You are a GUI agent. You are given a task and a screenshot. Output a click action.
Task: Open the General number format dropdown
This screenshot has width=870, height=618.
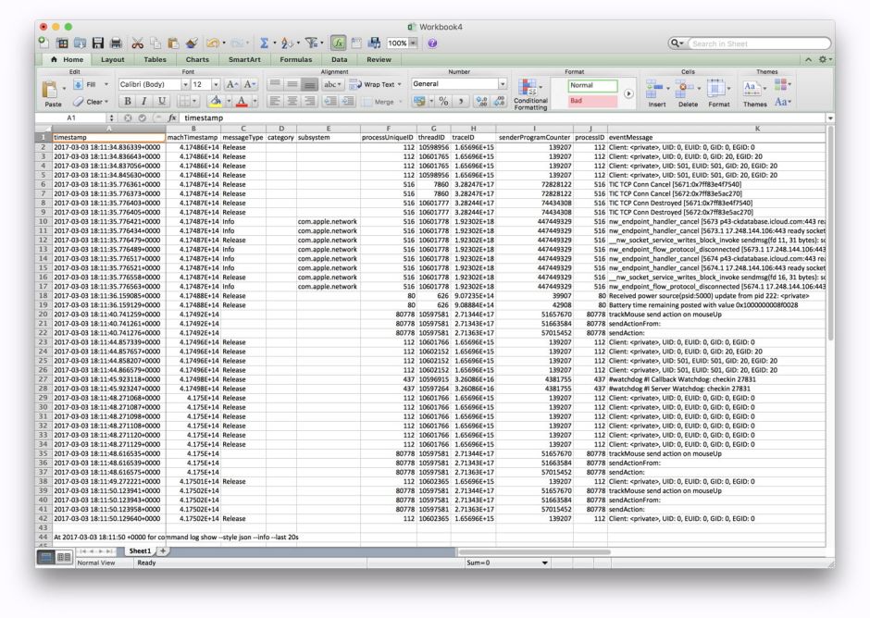point(503,84)
